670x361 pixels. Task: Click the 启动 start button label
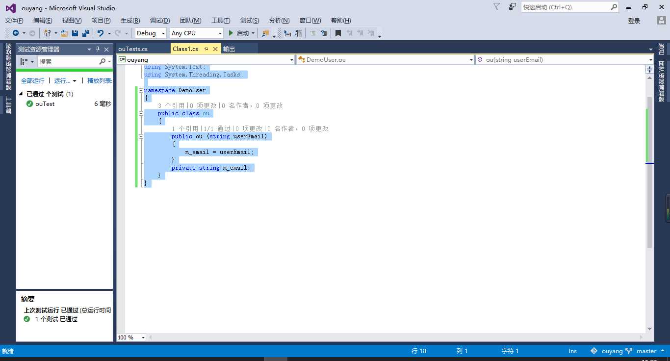tap(243, 33)
